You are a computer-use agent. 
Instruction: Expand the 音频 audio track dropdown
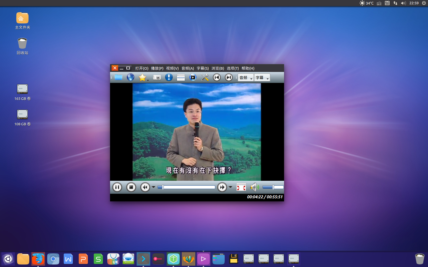pyautogui.click(x=246, y=78)
